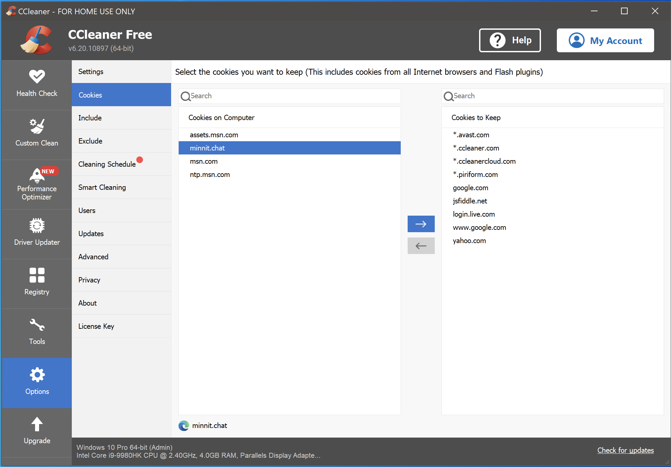Click the Check for updates link

[x=625, y=450]
